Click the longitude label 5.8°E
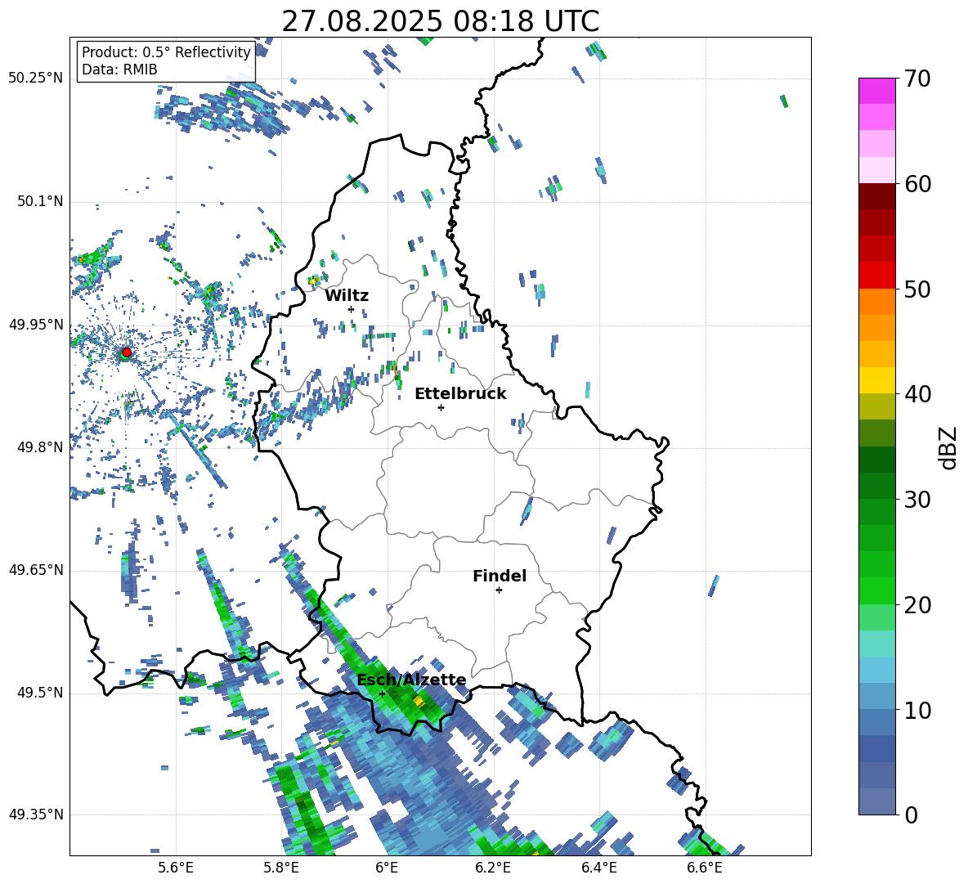The width and height of the screenshot is (968, 884). click(x=281, y=868)
